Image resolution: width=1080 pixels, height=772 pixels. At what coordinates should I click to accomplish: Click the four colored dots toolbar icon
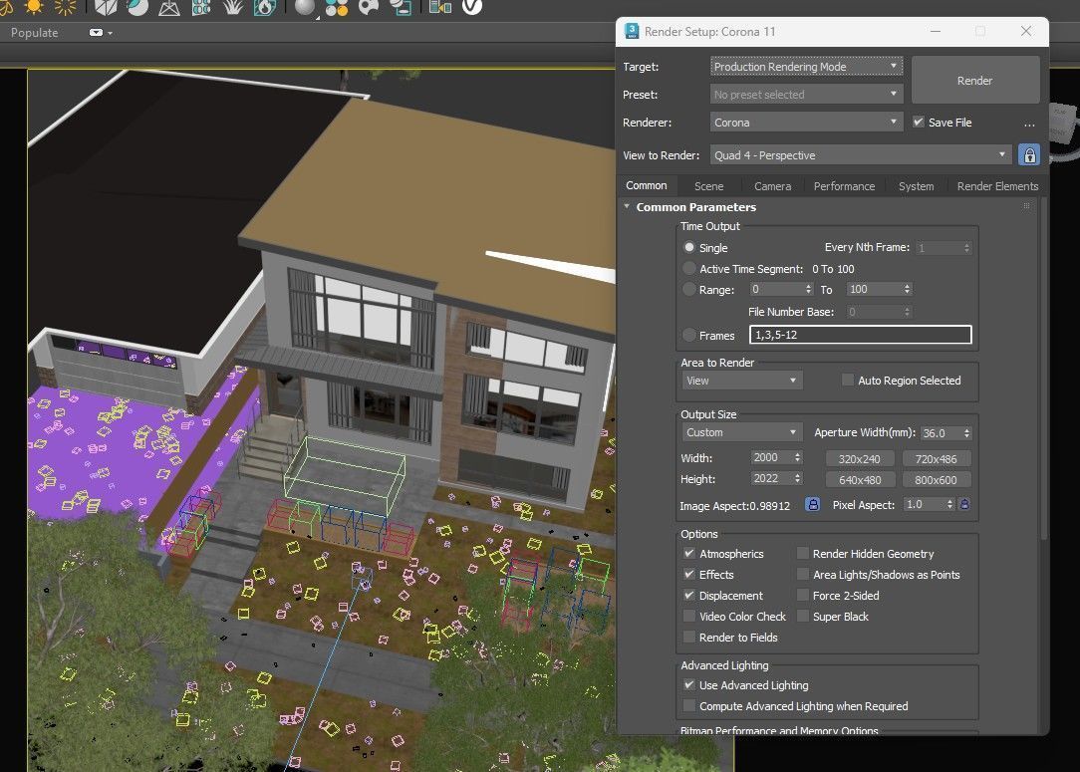pyautogui.click(x=337, y=7)
